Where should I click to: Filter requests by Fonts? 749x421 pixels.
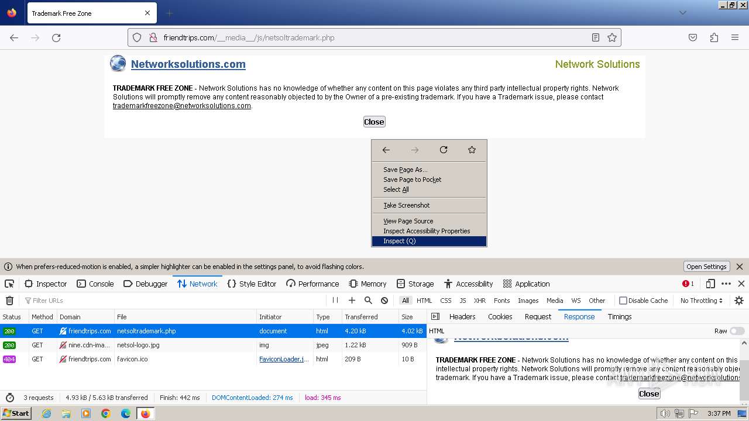click(502, 301)
